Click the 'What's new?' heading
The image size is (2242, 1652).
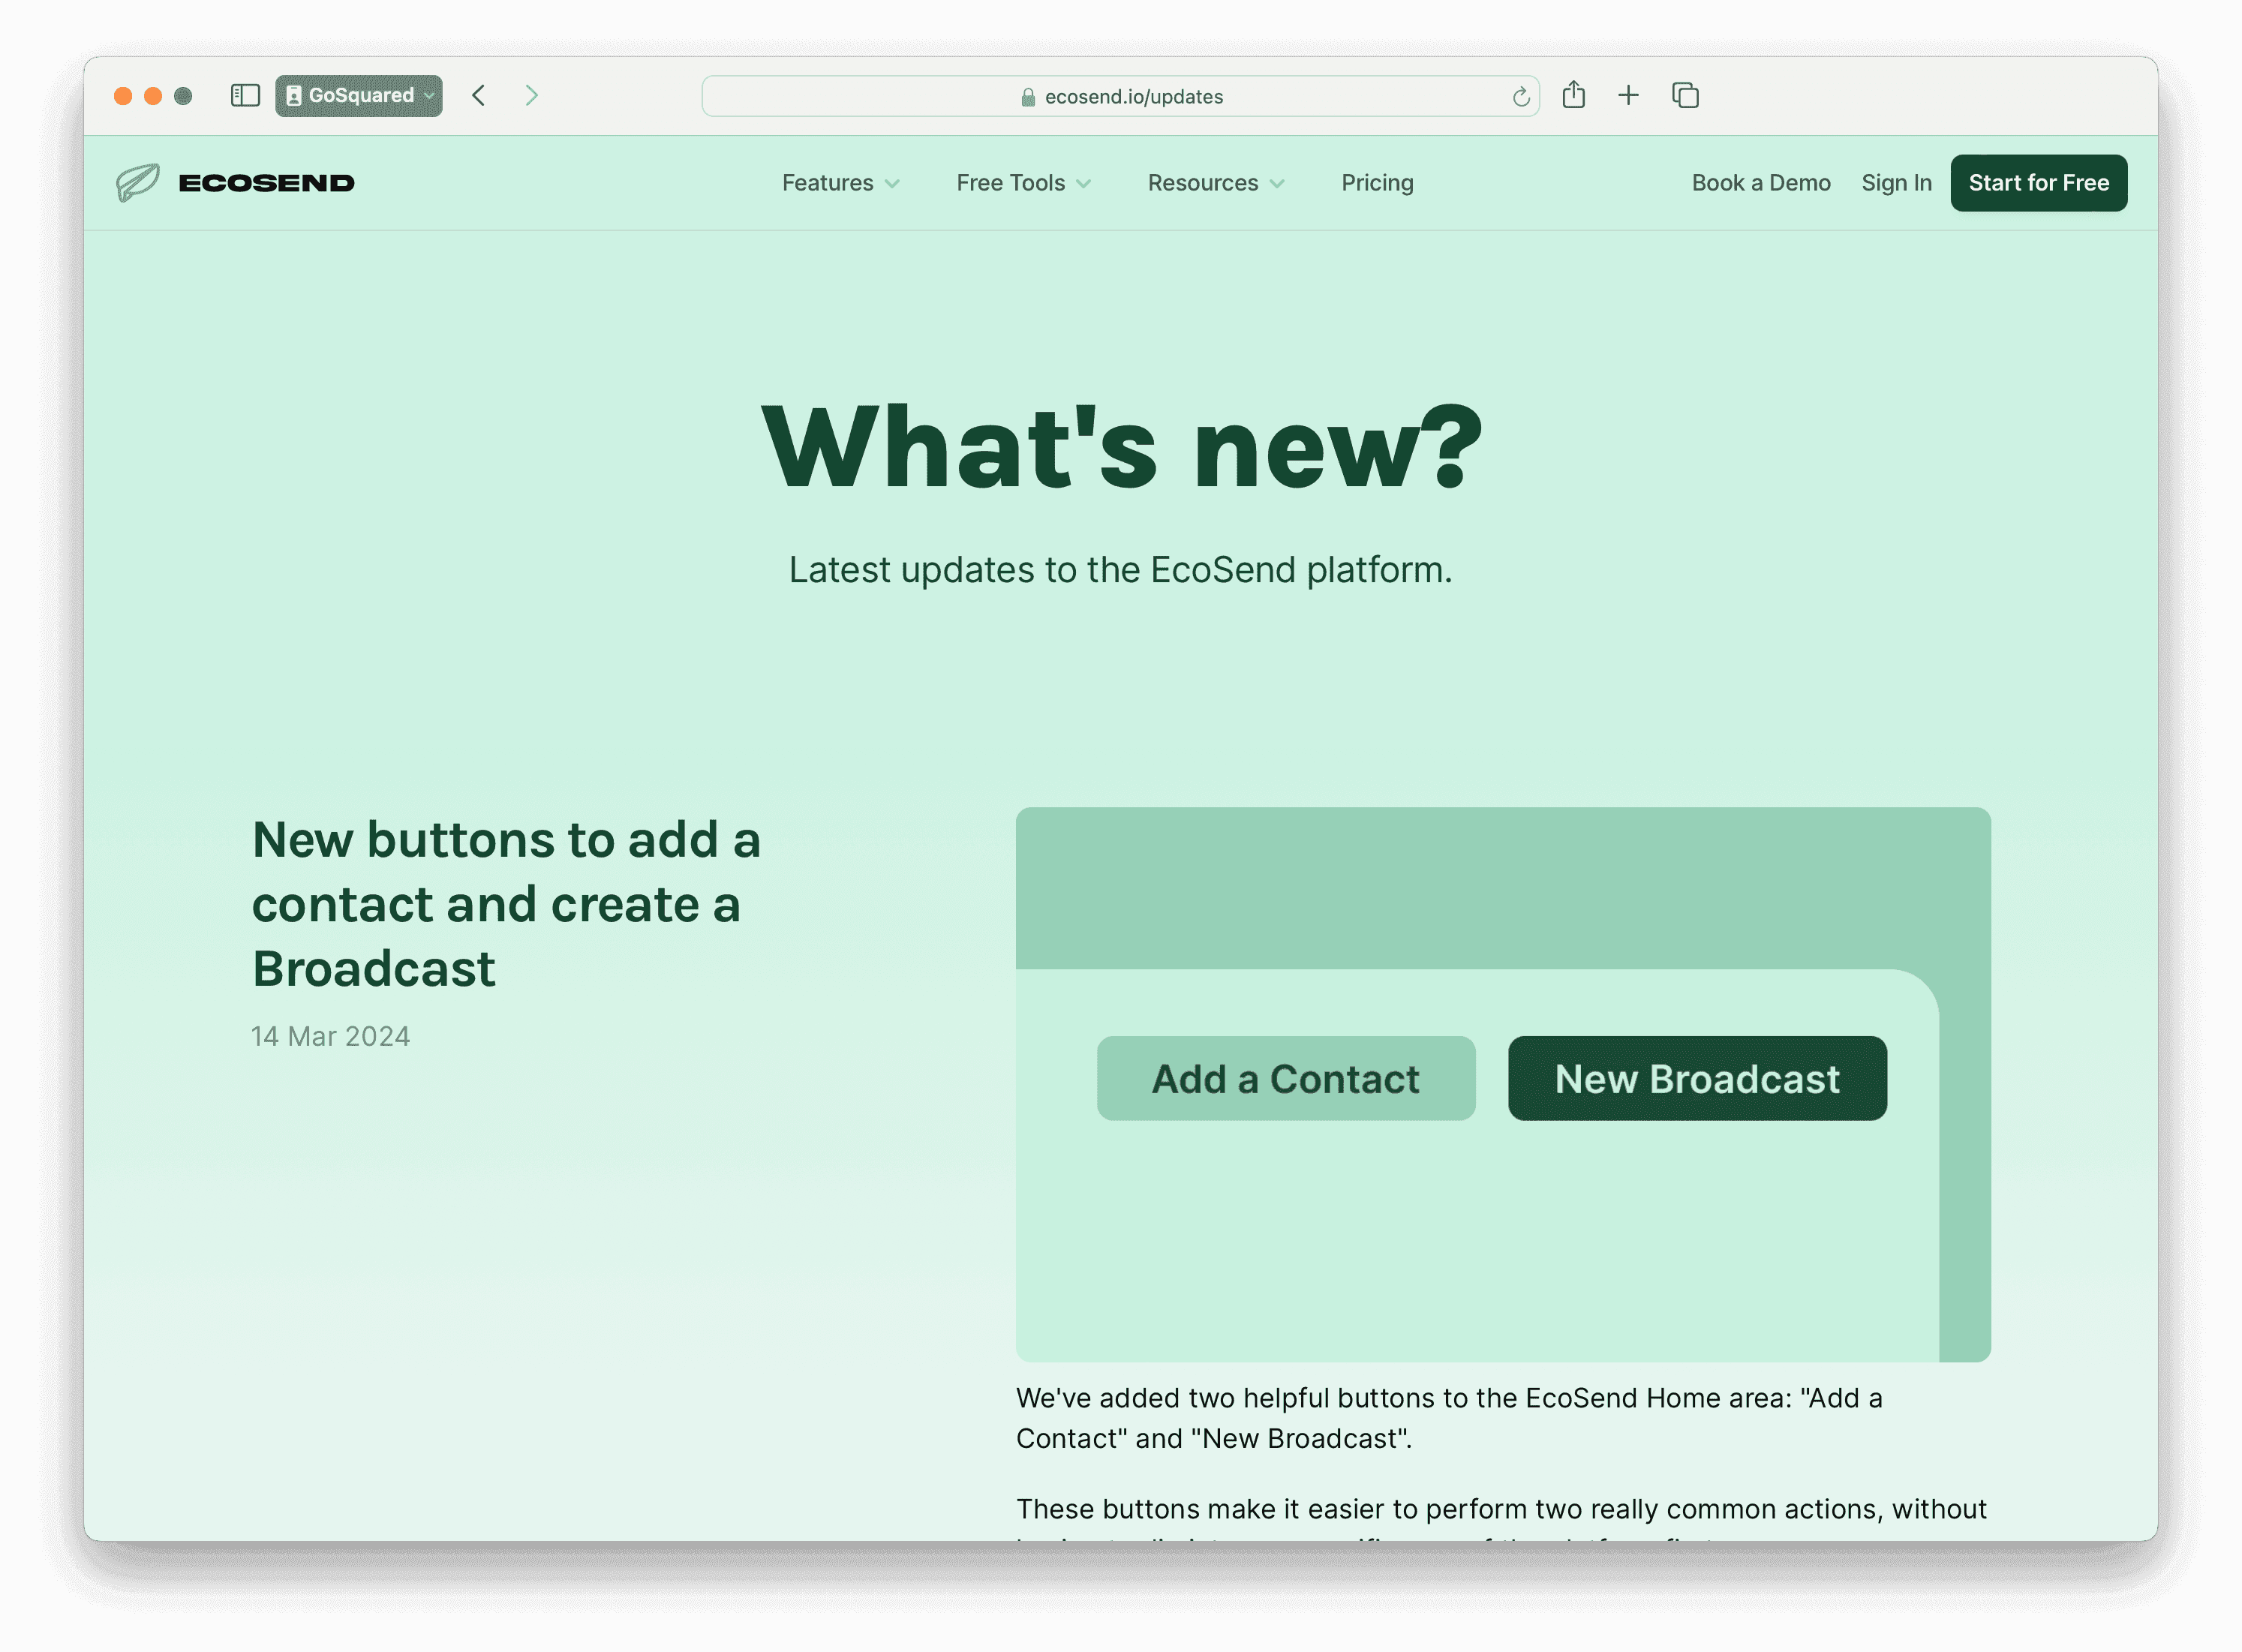tap(1120, 446)
